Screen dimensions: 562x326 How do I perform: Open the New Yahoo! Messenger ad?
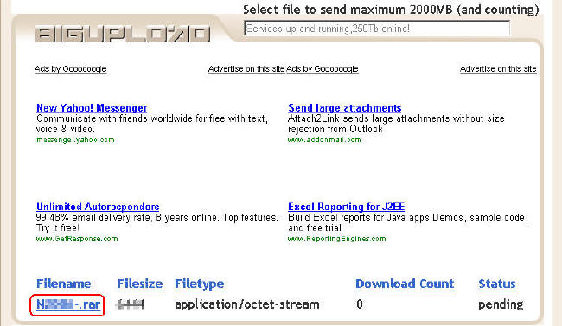92,108
